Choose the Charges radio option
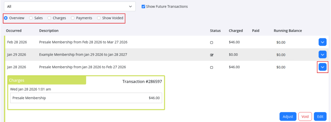Screen dimensions: 331x122 pos(49,18)
